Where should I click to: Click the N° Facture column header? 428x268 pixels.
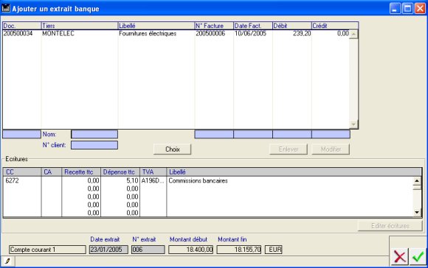point(214,26)
